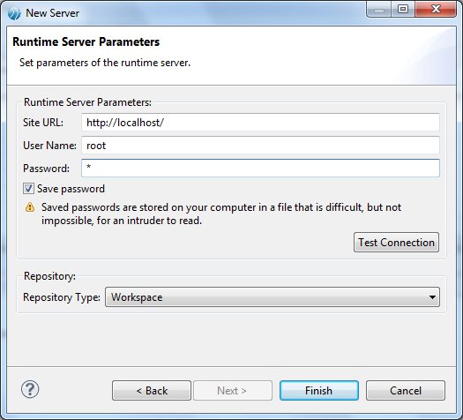The height and width of the screenshot is (420, 463).
Task: Click the greyed-out Next > button
Action: [233, 391]
